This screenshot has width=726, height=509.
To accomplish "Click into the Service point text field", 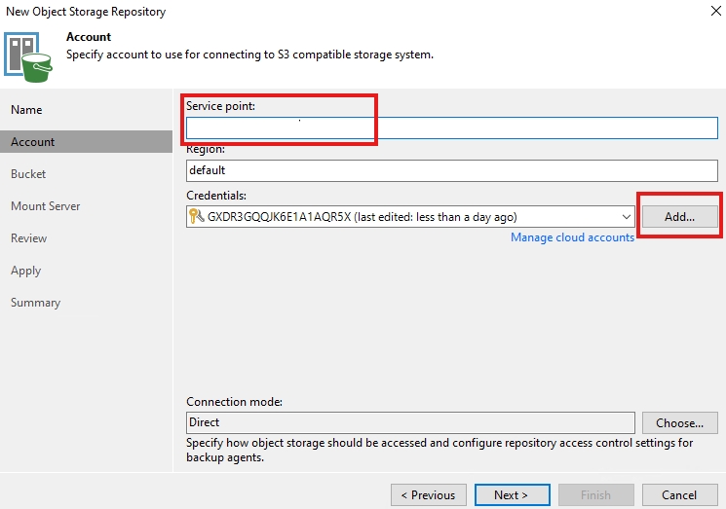I will pyautogui.click(x=451, y=128).
